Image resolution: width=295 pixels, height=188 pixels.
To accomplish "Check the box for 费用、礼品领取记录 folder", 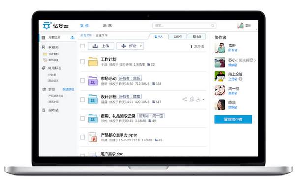I will click(x=83, y=118).
